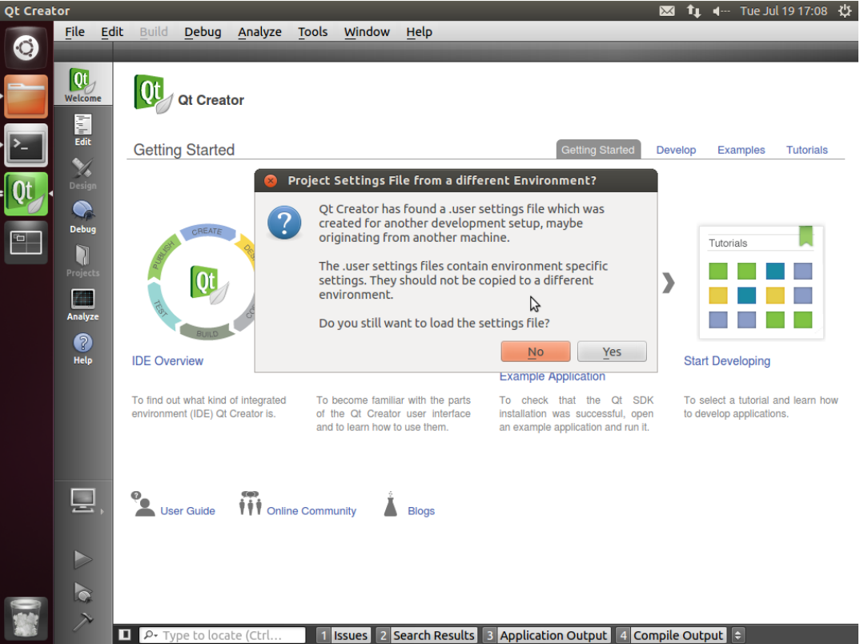Open the Tools menu
This screenshot has width=860, height=644.
312,32
